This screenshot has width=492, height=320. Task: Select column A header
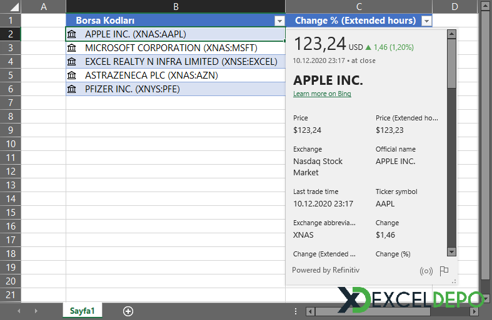click(x=44, y=7)
